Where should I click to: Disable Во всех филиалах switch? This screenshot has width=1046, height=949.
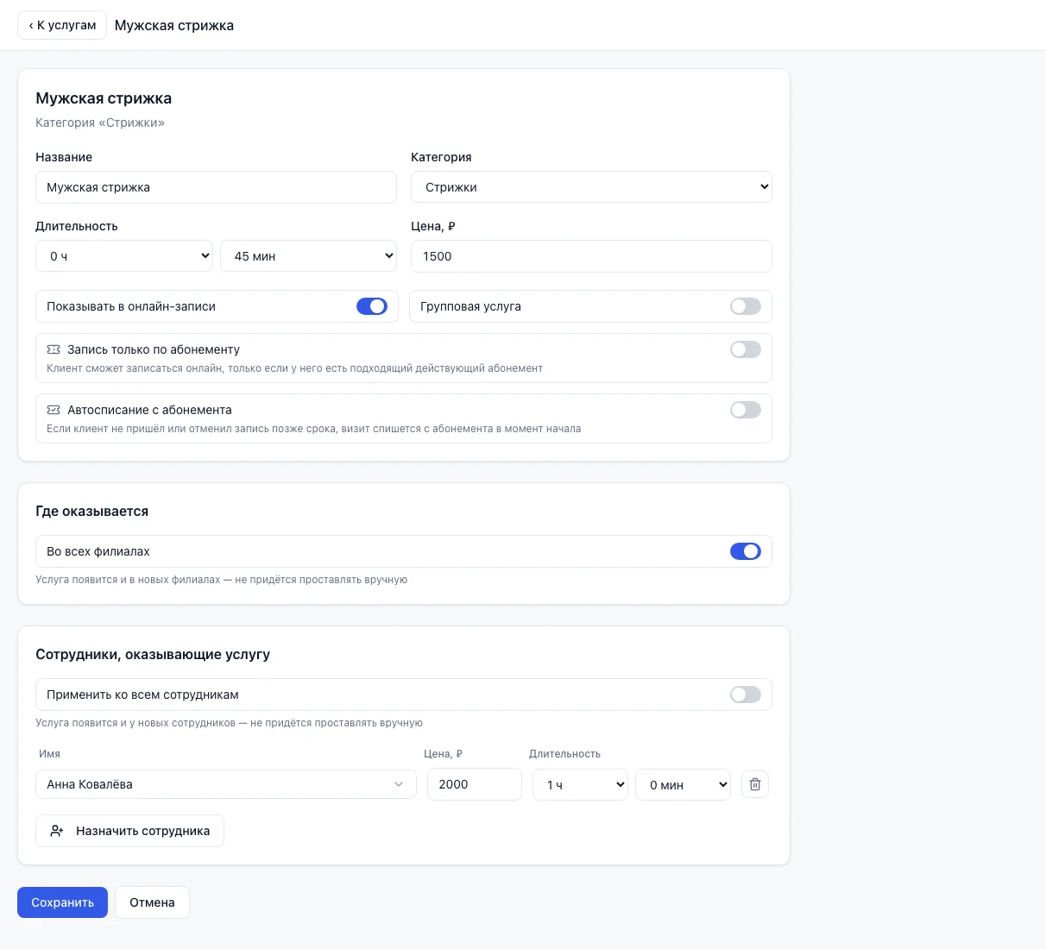coord(746,551)
